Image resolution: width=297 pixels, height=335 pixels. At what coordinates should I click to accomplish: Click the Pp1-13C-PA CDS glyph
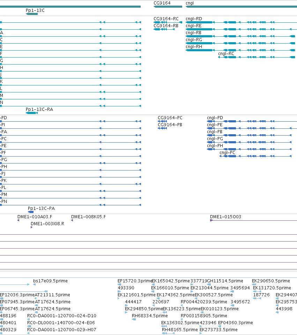tap(31, 212)
